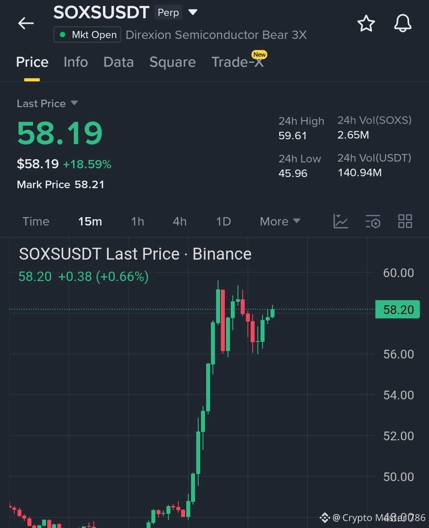The height and width of the screenshot is (528, 429).
Task: Select the 15m chart interval
Action: coord(90,222)
